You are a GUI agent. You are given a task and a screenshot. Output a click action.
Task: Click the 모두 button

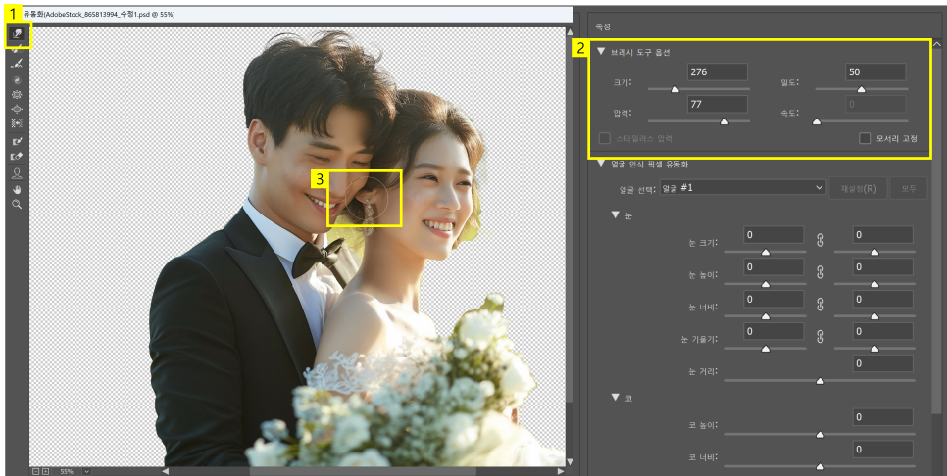point(909,188)
